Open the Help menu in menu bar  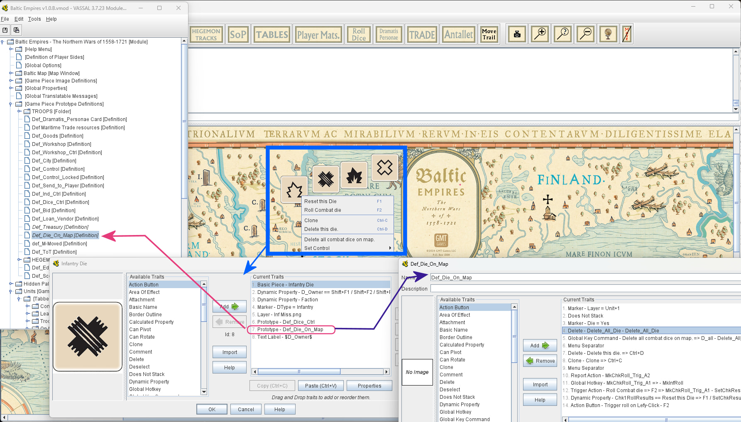[x=51, y=19]
